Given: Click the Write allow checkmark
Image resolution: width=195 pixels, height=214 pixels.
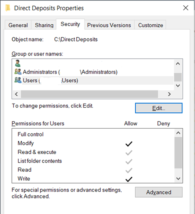Looking at the screenshot, I should 129,179.
